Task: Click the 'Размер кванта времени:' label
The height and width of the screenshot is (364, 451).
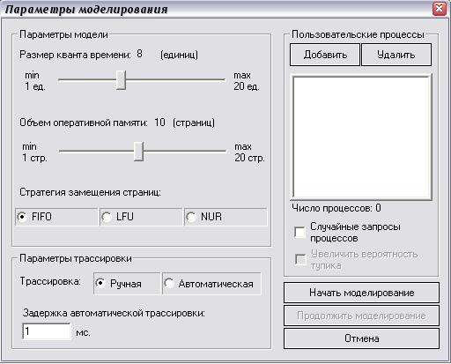Action: [x=75, y=55]
